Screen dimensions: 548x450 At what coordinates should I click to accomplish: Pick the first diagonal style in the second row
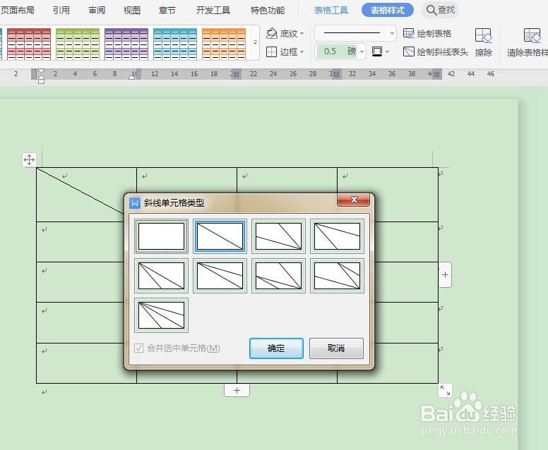(x=161, y=276)
